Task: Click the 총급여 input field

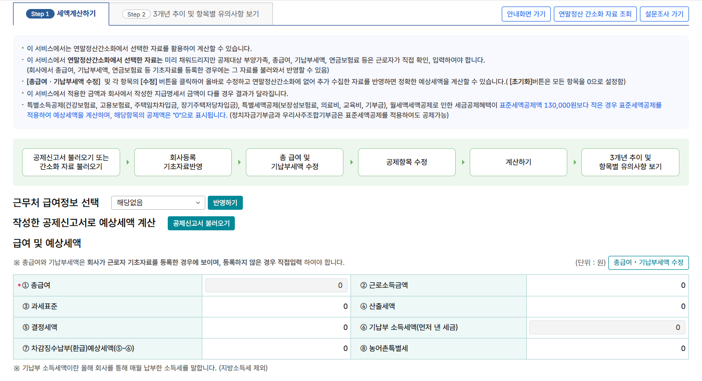Action: click(276, 285)
